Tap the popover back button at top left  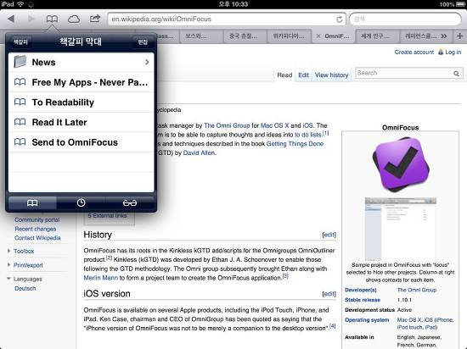20,42
